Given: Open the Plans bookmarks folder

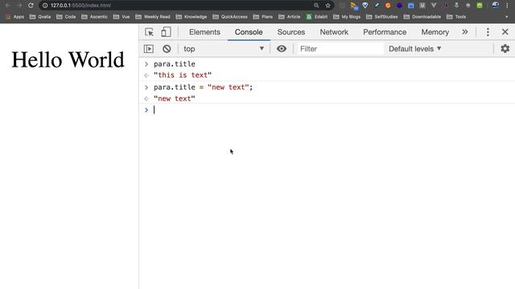Looking at the screenshot, I should 263,17.
